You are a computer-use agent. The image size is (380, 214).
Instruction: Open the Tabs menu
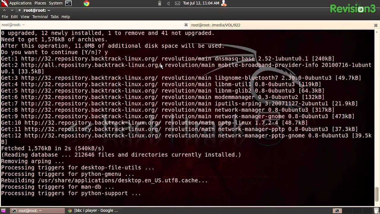point(55,17)
